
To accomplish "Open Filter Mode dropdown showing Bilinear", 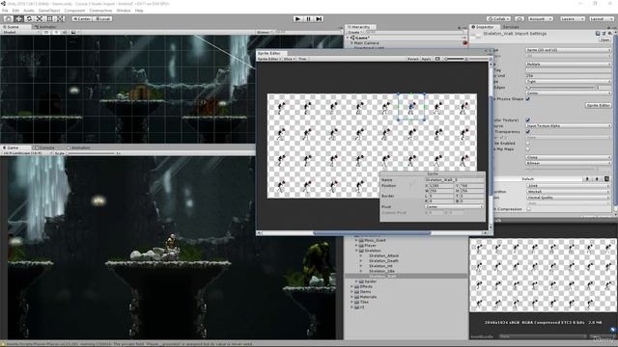I will pyautogui.click(x=569, y=163).
